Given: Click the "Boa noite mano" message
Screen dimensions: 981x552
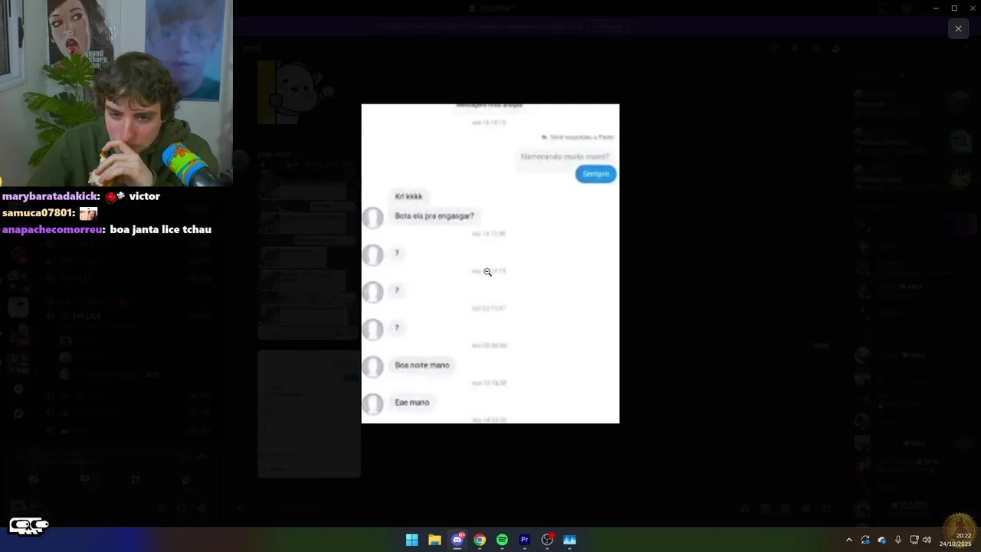Looking at the screenshot, I should click(x=422, y=366).
